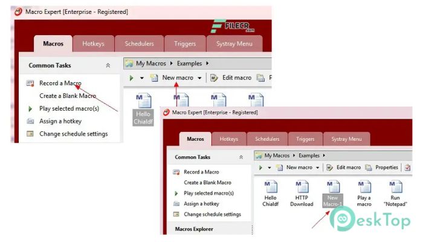This screenshot has height=242, width=423.
Task: Open New macro dropdown arrow in back window
Action: click(199, 78)
